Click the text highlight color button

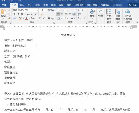[20, 18]
